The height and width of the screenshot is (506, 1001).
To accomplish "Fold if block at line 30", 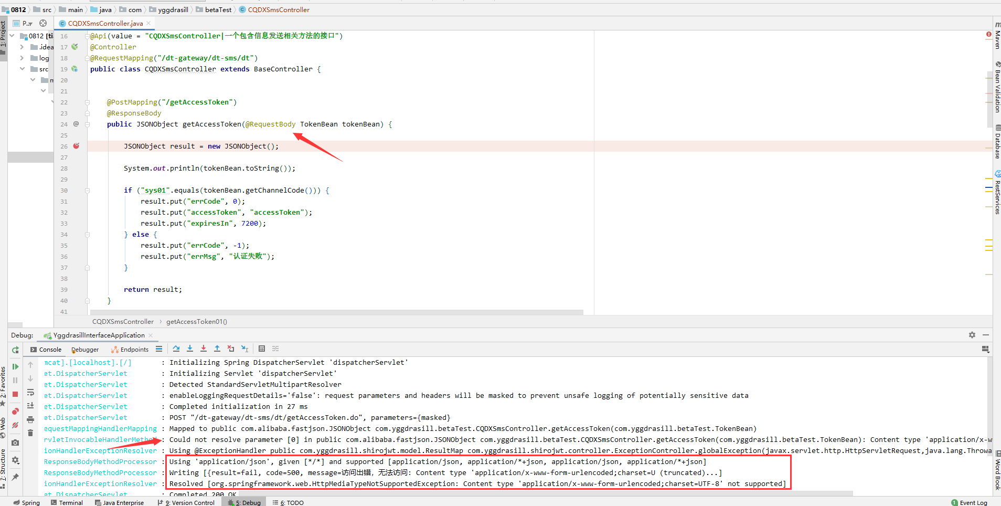I will coord(88,191).
